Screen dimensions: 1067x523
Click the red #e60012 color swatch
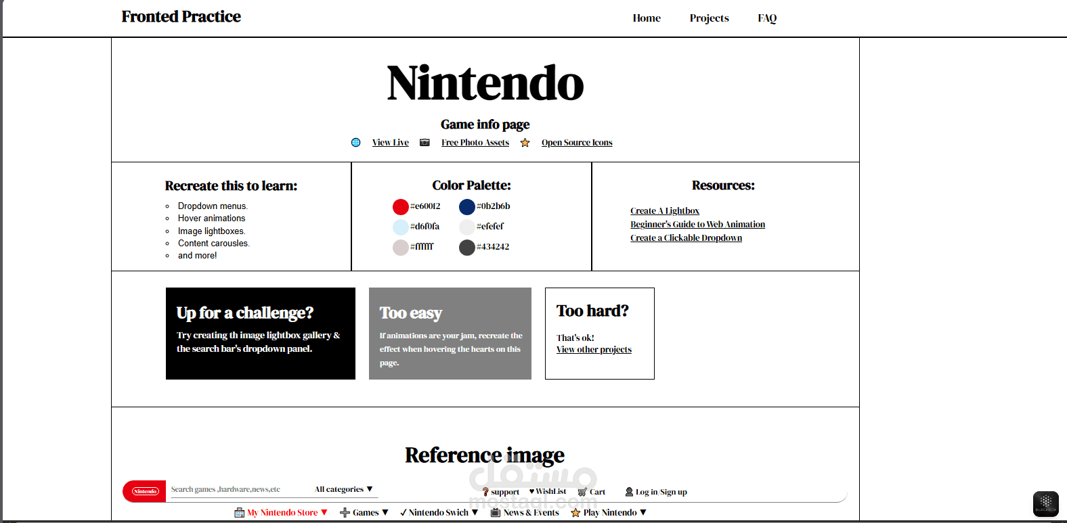tap(401, 206)
